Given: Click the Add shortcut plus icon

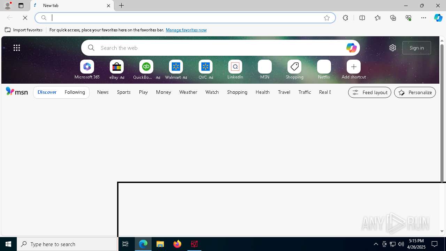Looking at the screenshot, I should 354,67.
